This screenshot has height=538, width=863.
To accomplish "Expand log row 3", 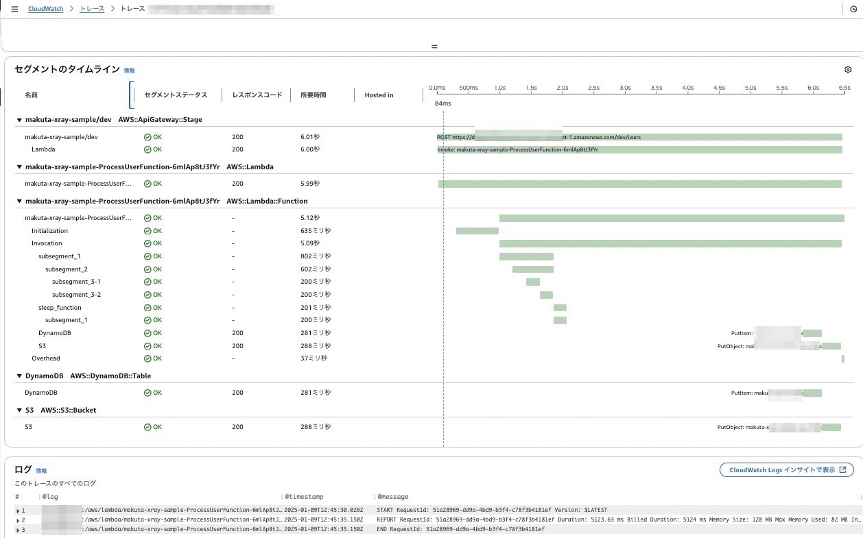I will [18, 530].
